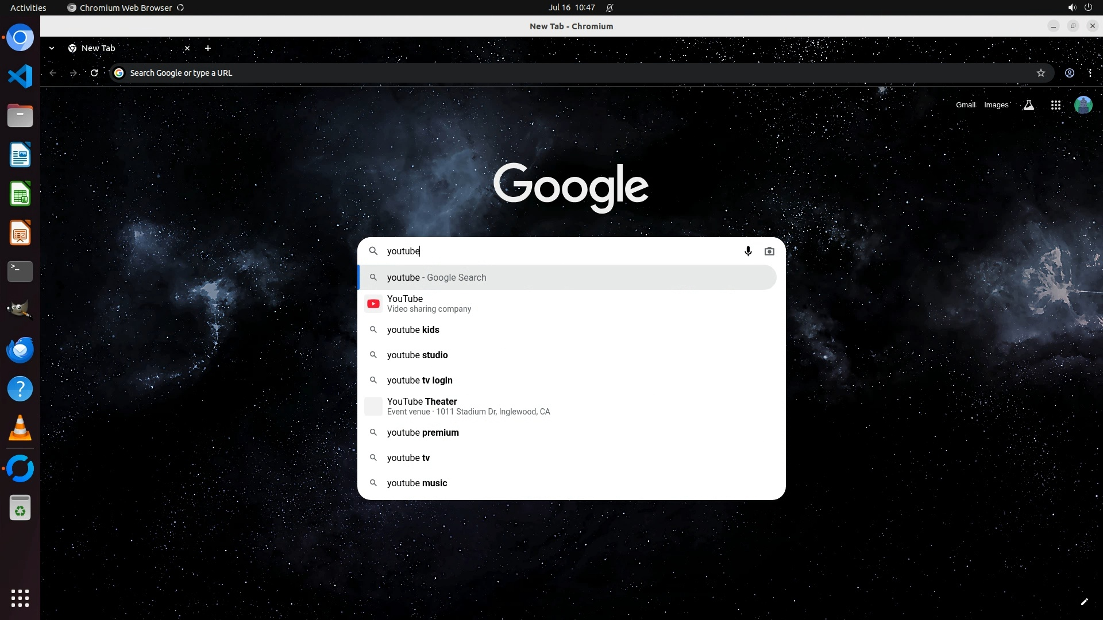Click the customize Chromium pencil icon
Image resolution: width=1103 pixels, height=620 pixels.
[1084, 602]
